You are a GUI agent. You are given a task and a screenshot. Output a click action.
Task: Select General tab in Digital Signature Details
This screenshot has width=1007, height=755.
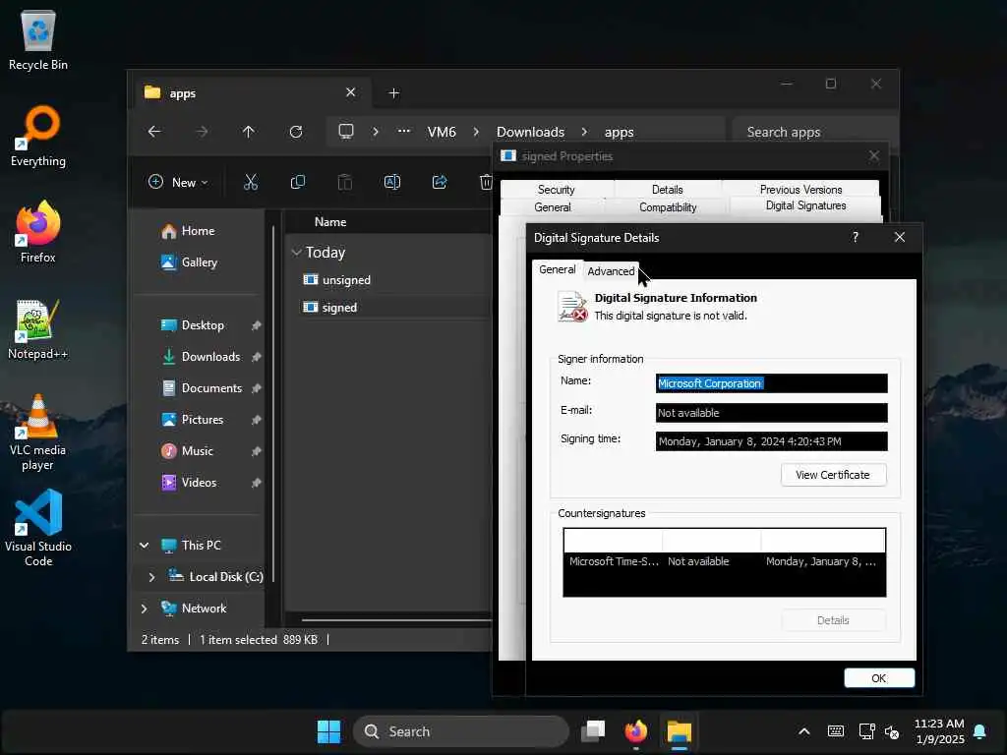557,269
